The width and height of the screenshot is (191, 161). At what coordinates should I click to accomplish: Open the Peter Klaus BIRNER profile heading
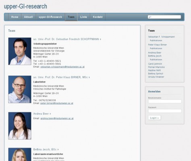point(62,77)
